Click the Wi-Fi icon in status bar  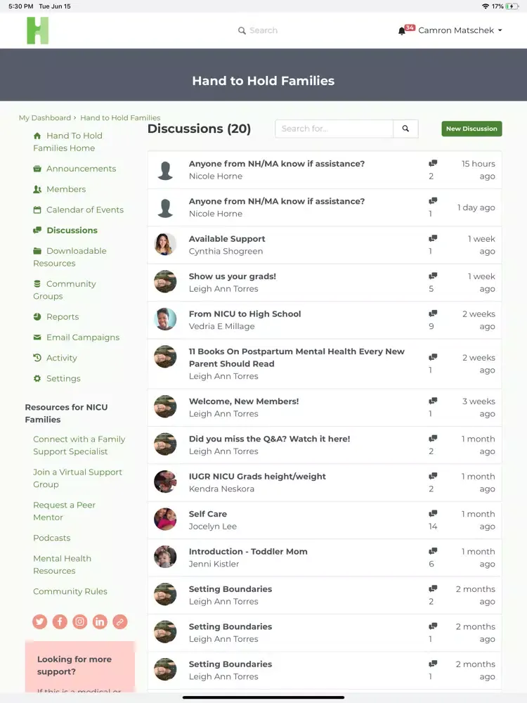click(486, 6)
